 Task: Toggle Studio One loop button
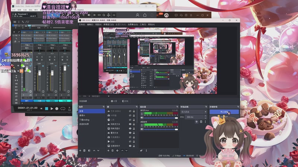coord(63,109)
